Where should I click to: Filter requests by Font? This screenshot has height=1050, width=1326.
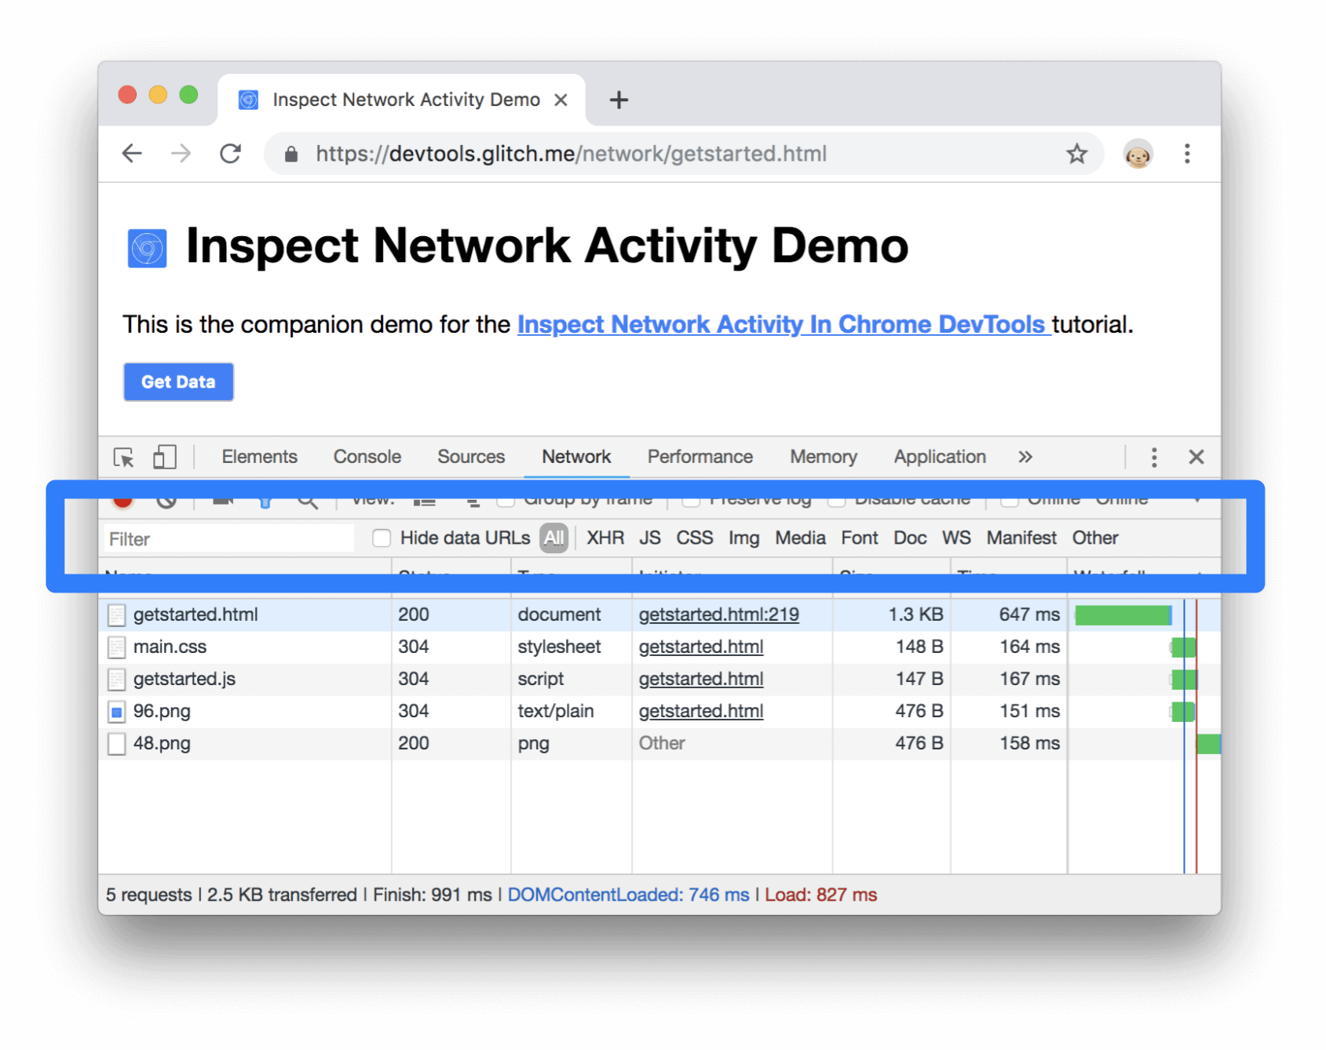click(x=860, y=538)
